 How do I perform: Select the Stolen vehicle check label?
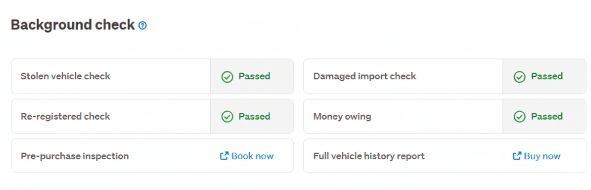65,76
